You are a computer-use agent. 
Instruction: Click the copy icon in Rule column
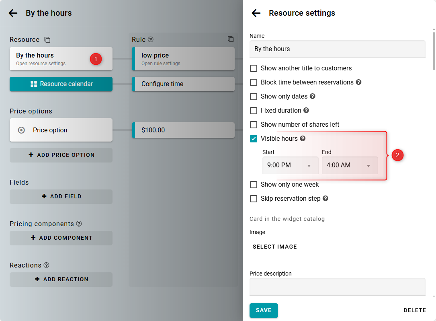[231, 39]
